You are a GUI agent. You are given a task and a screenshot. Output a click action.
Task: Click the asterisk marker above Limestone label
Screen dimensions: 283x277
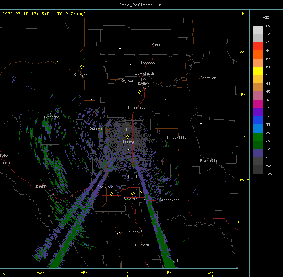point(50,113)
